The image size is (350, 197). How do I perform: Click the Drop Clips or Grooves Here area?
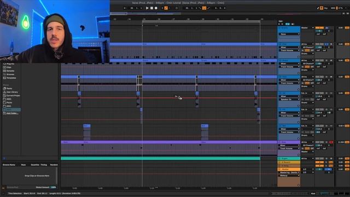(x=37, y=176)
